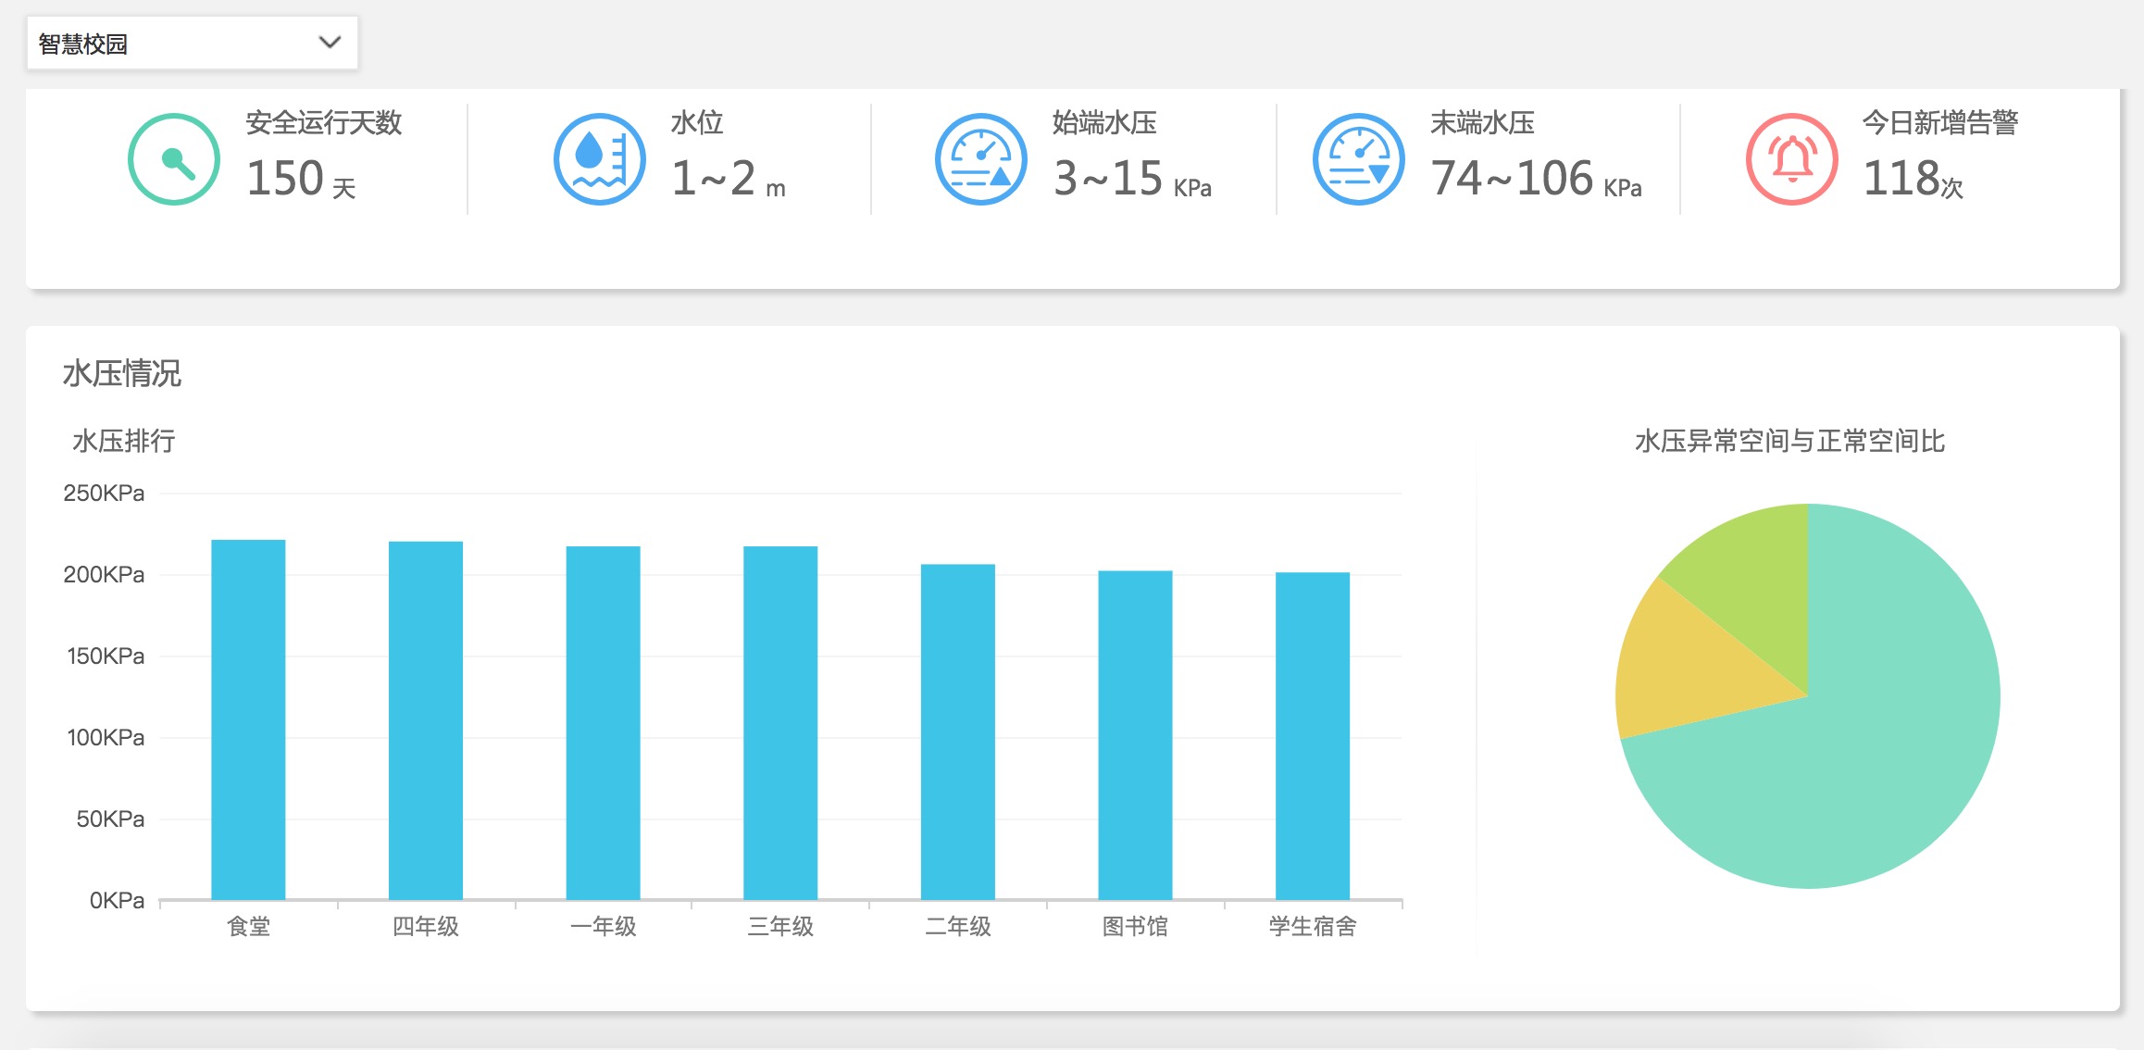Click the 100KPa y-axis label
Viewport: 2144px width, 1050px height.
(106, 737)
